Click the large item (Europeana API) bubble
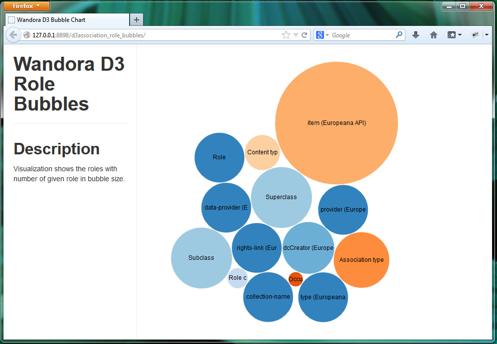This screenshot has height=344, width=497. pos(336,123)
